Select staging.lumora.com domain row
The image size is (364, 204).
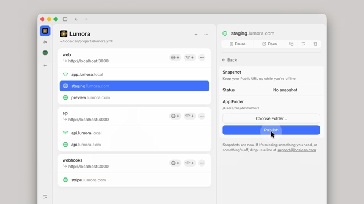[134, 86]
